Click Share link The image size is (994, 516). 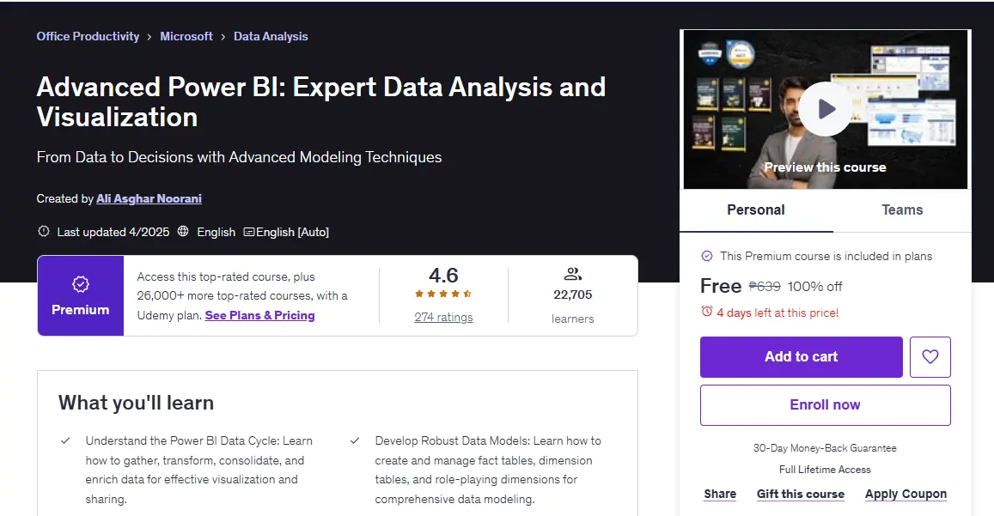720,494
